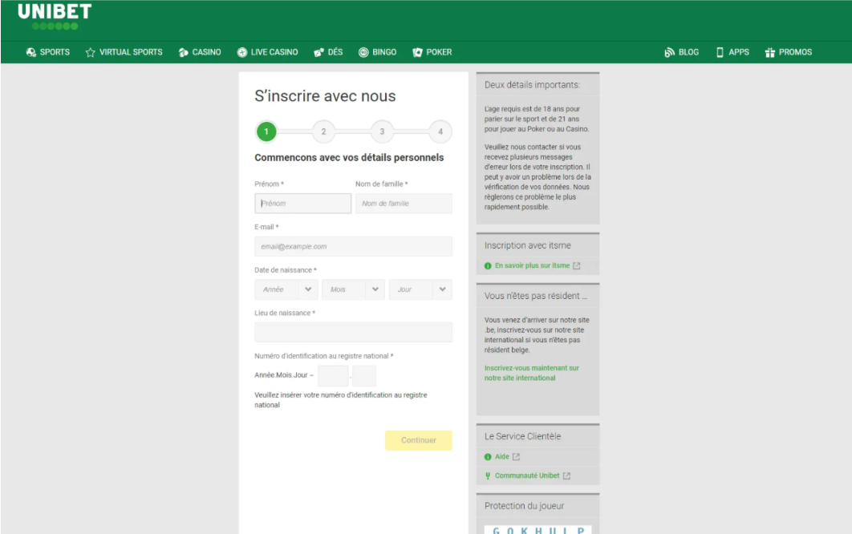Viewport: 852px width, 534px height.
Task: Click the Virtual Sports star icon
Action: click(90, 52)
